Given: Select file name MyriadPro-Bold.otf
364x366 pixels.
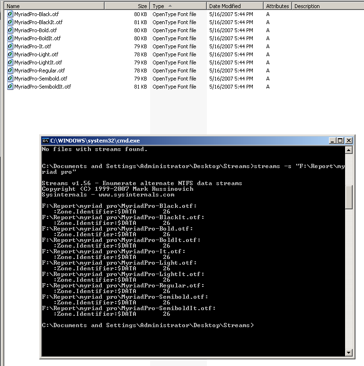Looking at the screenshot, I should click(x=36, y=30).
